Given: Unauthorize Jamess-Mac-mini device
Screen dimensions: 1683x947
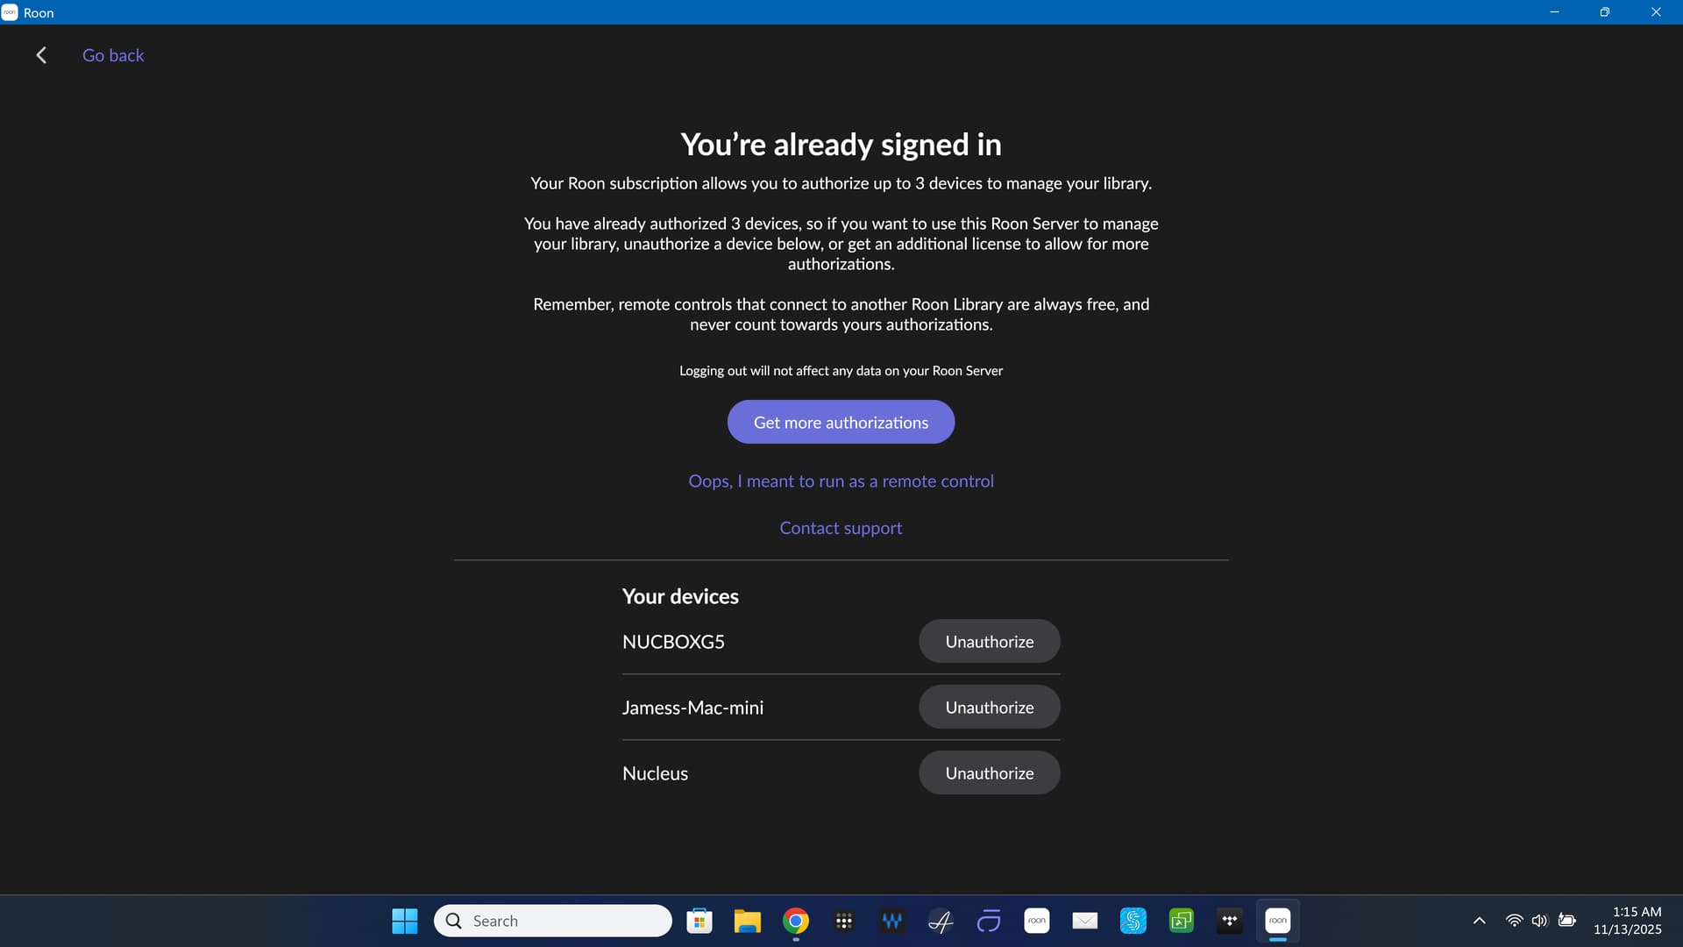Looking at the screenshot, I should coord(989,707).
